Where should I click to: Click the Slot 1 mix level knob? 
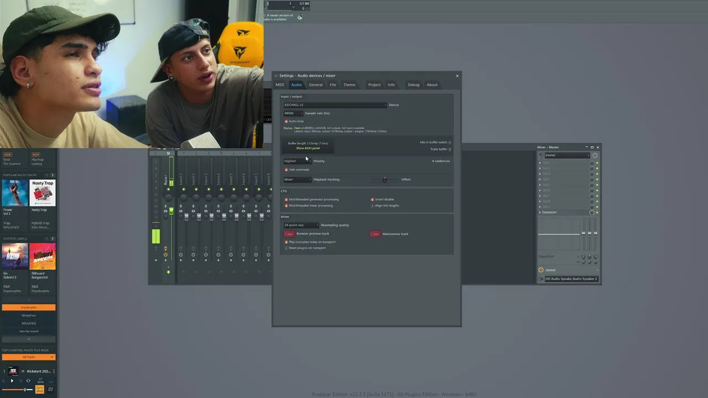tap(591, 163)
